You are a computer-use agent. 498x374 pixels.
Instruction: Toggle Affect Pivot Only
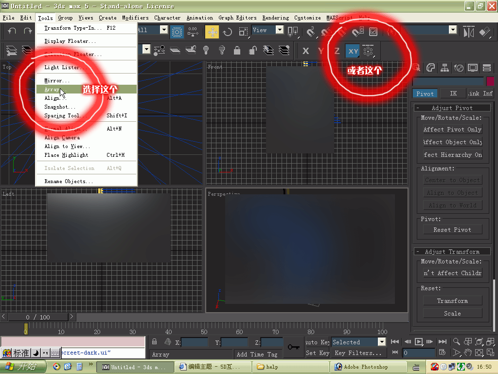[x=452, y=130]
